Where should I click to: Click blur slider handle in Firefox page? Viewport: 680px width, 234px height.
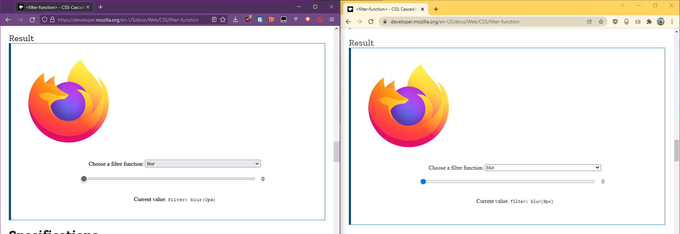point(84,179)
